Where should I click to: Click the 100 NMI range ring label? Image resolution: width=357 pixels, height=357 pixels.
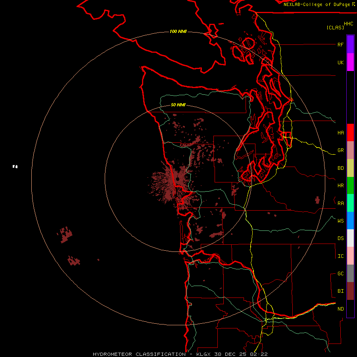[x=178, y=31]
